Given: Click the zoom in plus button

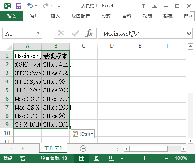Looking at the screenshot, I should (x=167, y=158).
